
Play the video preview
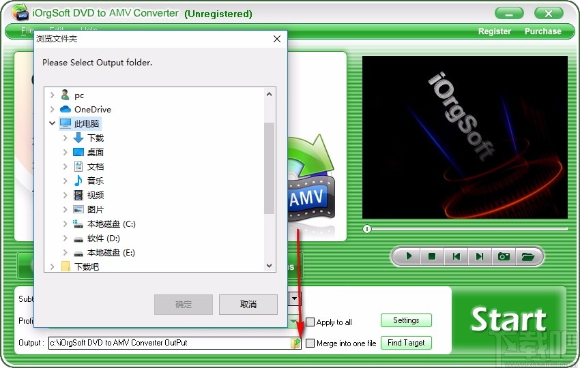tap(409, 256)
